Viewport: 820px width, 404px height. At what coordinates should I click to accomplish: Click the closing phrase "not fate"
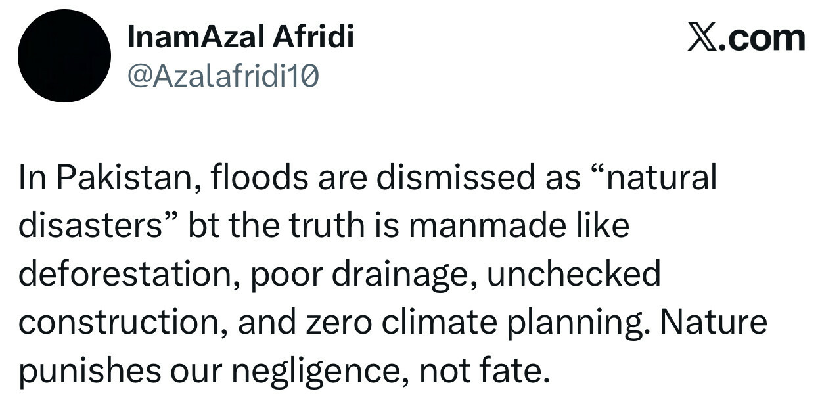click(x=483, y=372)
